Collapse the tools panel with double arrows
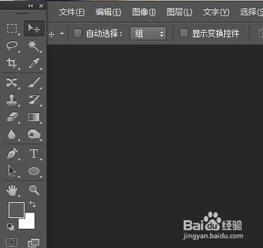 [31, 6]
